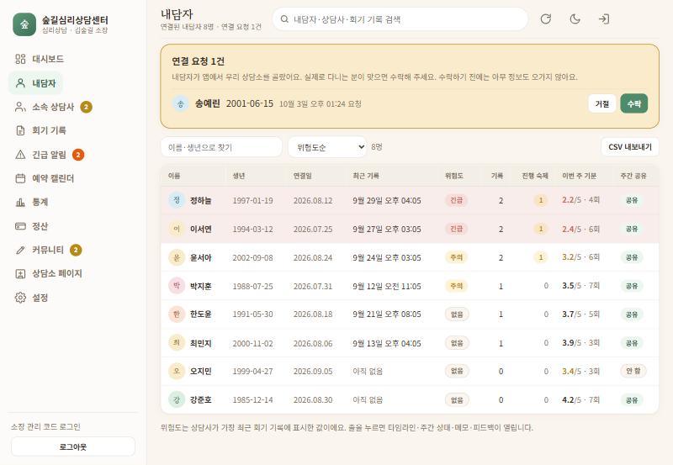Open the 위험도순 sort dropdown
Image resolution: width=673 pixels, height=465 pixels.
point(327,147)
